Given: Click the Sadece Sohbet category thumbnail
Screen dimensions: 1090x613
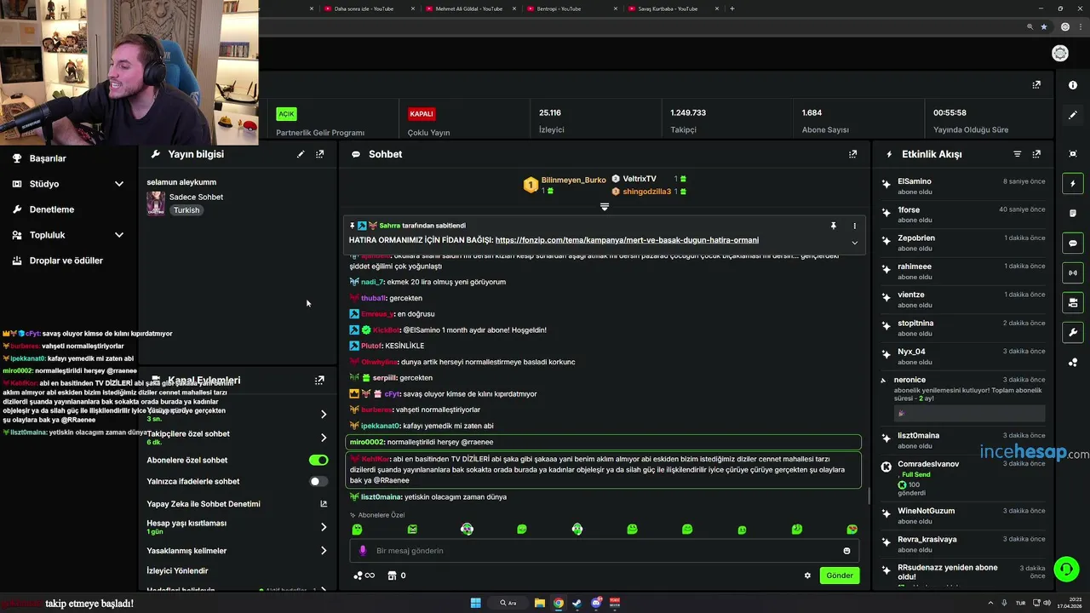Looking at the screenshot, I should 156,203.
